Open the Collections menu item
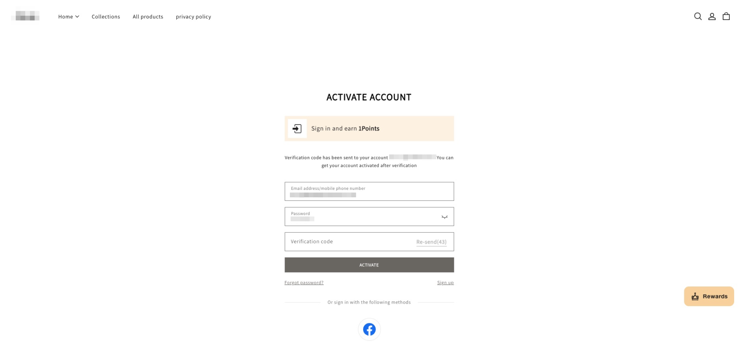Screen dimensions: 742x348 [x=106, y=17]
